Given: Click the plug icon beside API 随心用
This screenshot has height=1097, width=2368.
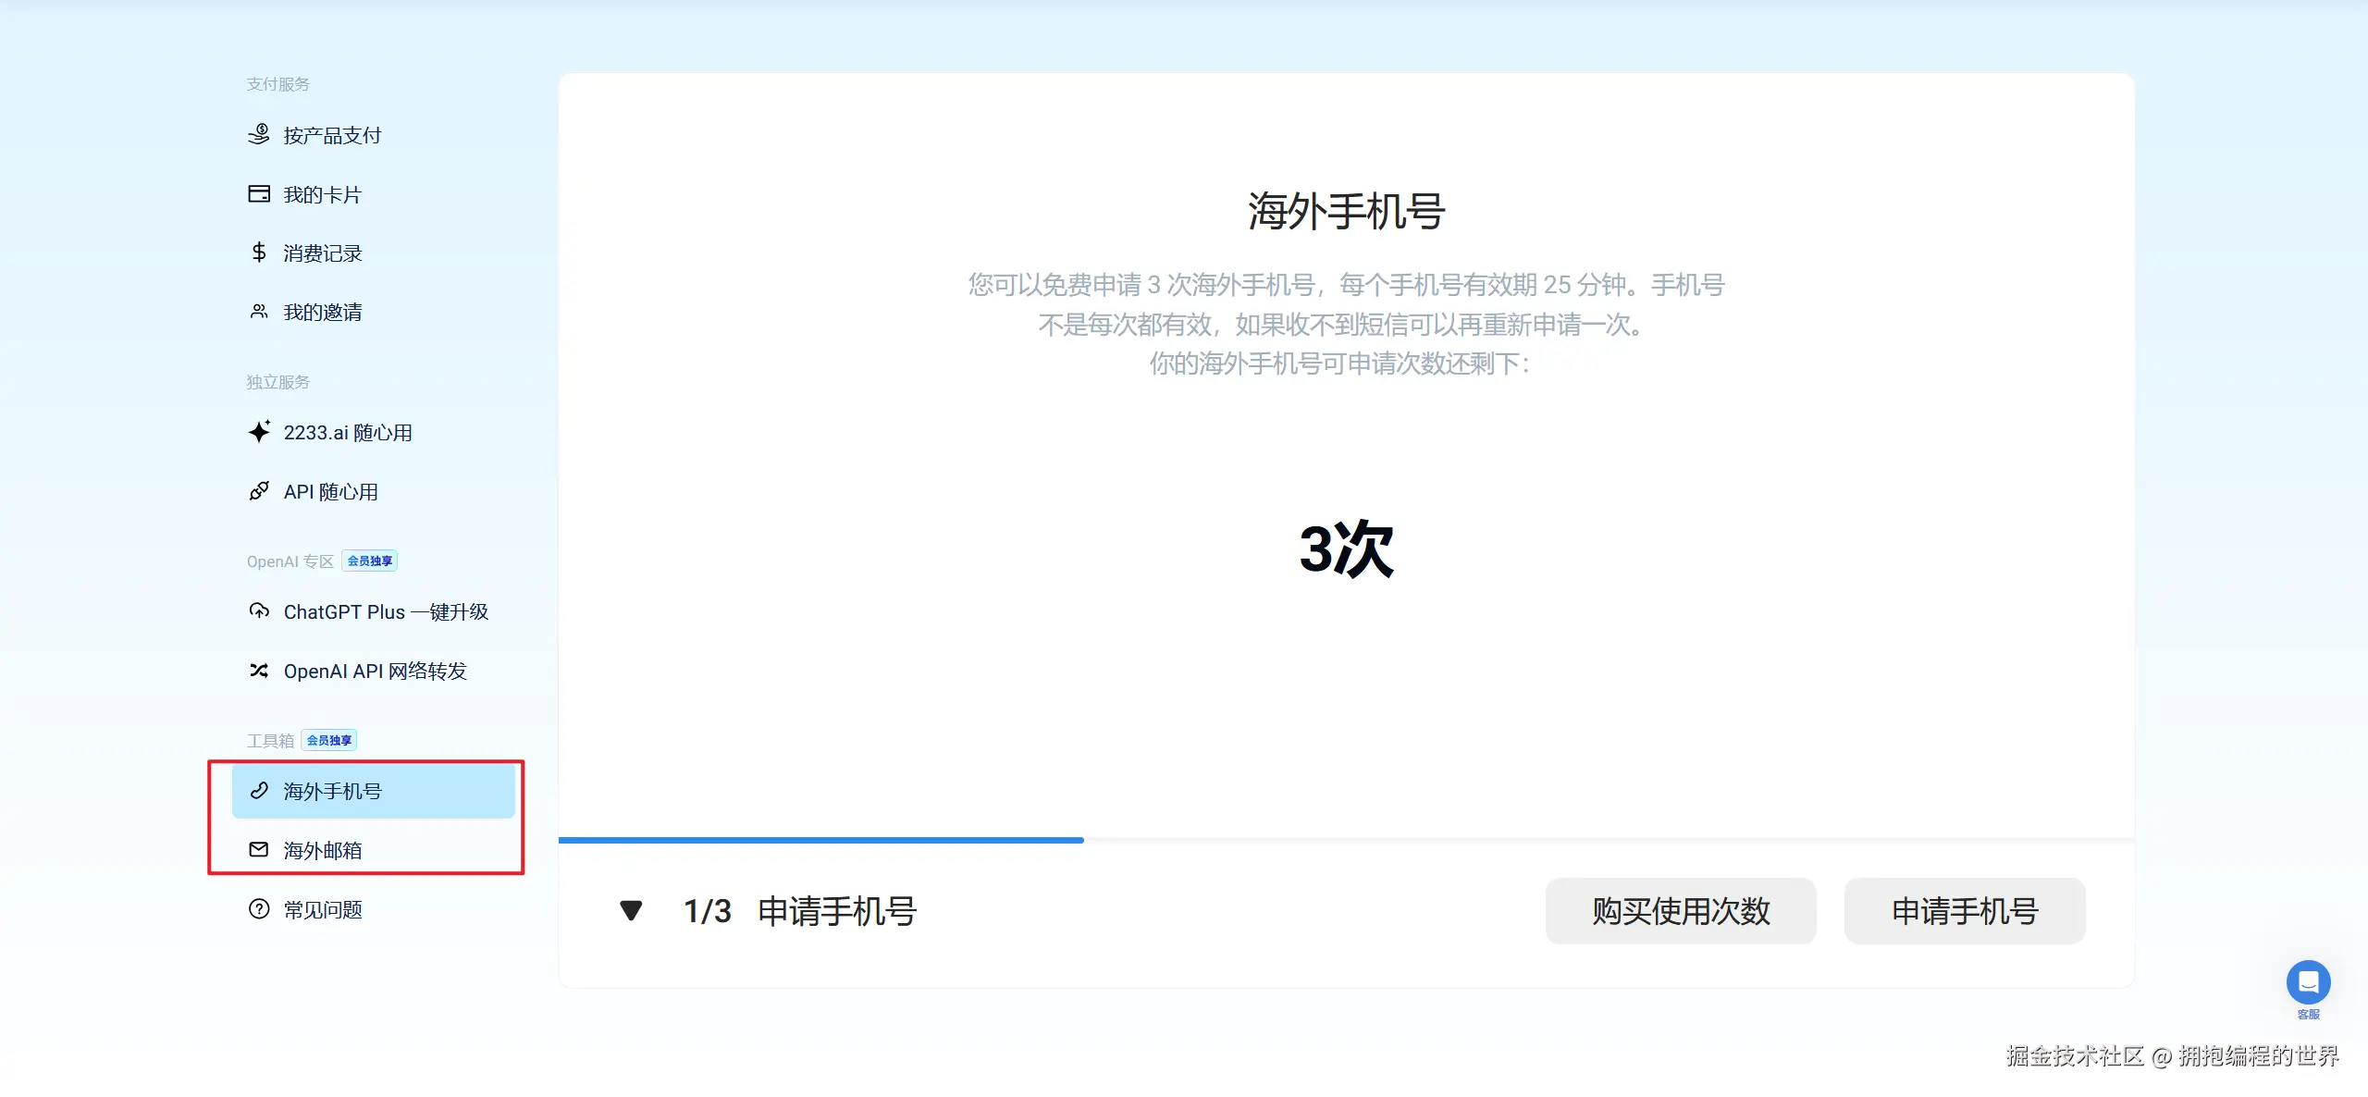Looking at the screenshot, I should pyautogui.click(x=259, y=491).
